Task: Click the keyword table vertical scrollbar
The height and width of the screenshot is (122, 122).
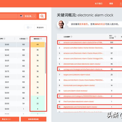Action: coord(45,58)
